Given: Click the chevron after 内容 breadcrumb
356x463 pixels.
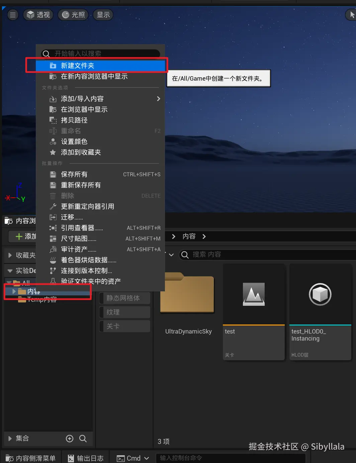Looking at the screenshot, I should pos(204,237).
